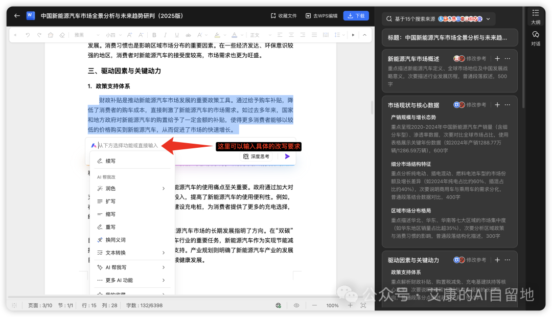Toggle bold formatting

point(154,35)
